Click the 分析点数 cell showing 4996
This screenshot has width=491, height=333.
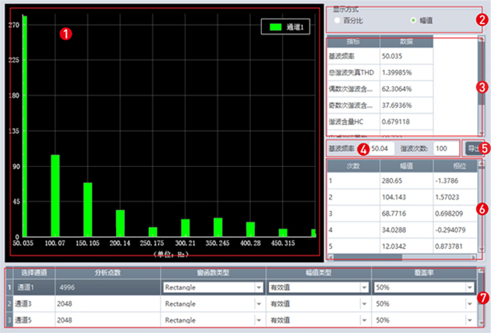pyautogui.click(x=105, y=287)
